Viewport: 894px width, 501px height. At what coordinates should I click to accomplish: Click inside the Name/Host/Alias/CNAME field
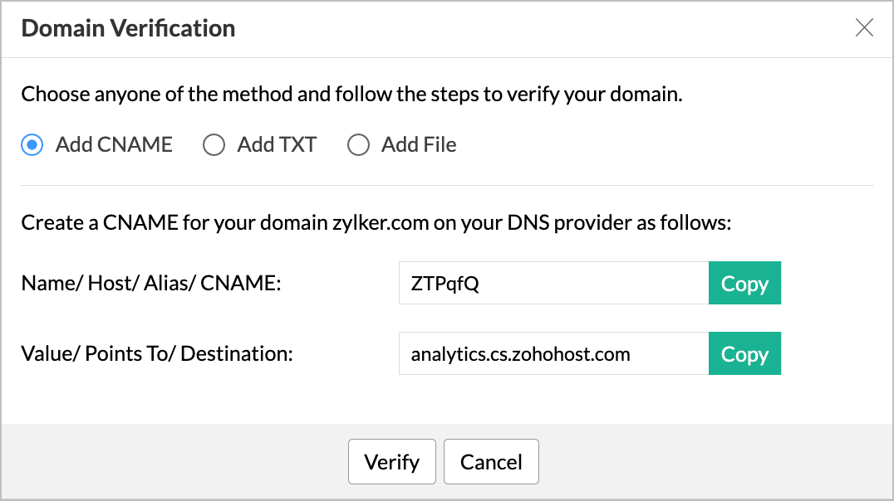coord(553,283)
